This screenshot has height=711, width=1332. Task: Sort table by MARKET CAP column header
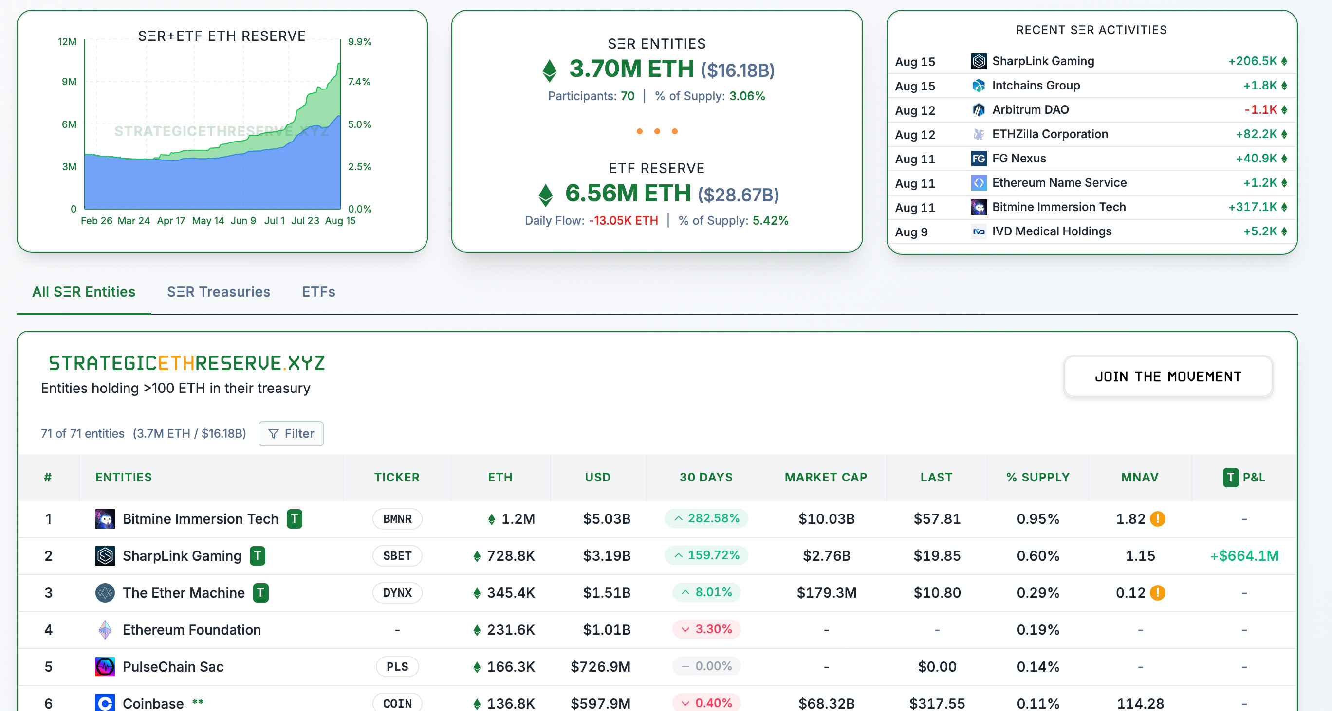(x=826, y=477)
